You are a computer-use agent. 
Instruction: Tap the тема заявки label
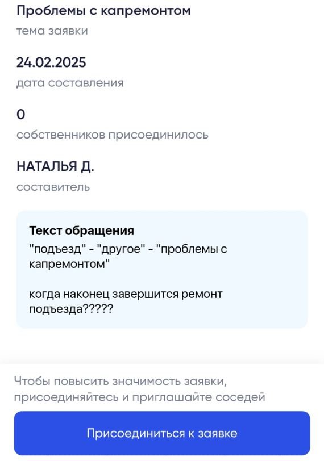pos(52,31)
